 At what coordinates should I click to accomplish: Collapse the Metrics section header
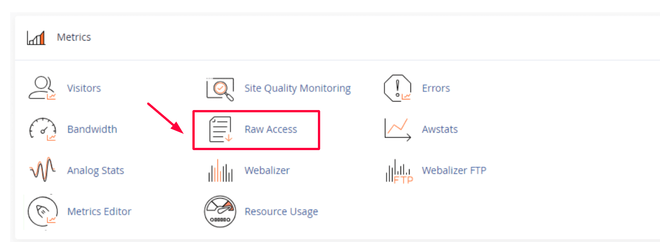click(337, 37)
